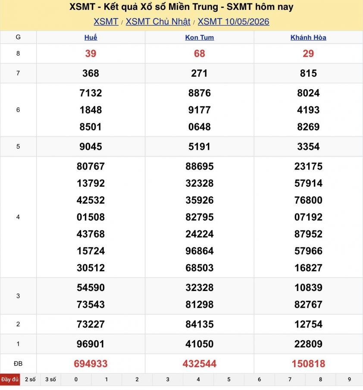Image resolution: width=363 pixels, height=390 pixels.
Task: Click Khánh Hòa prize 7 number 815
Action: point(308,73)
